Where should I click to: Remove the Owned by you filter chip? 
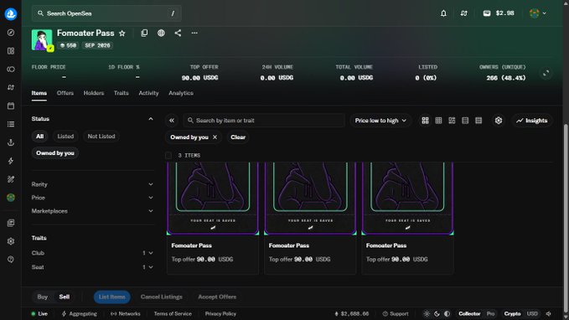pyautogui.click(x=215, y=137)
